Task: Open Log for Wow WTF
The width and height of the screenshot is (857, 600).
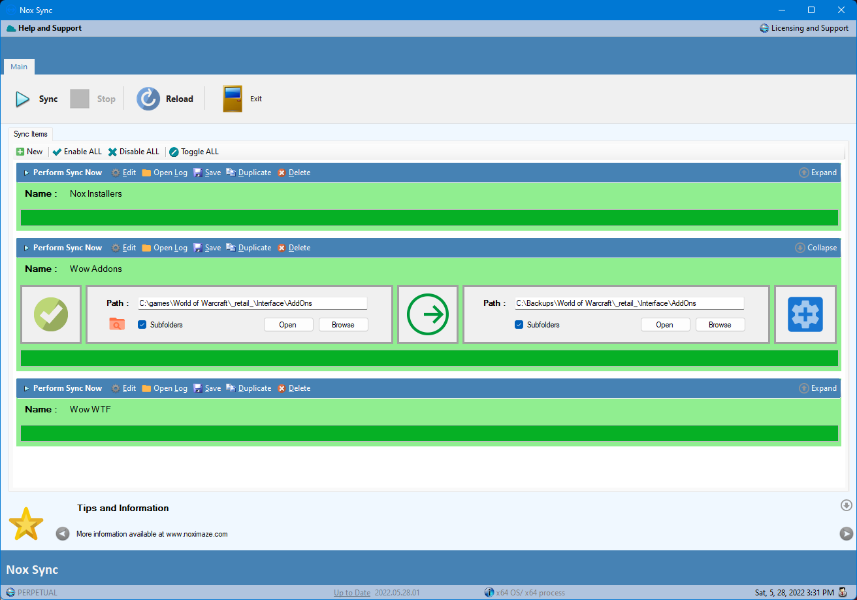Action: point(165,388)
